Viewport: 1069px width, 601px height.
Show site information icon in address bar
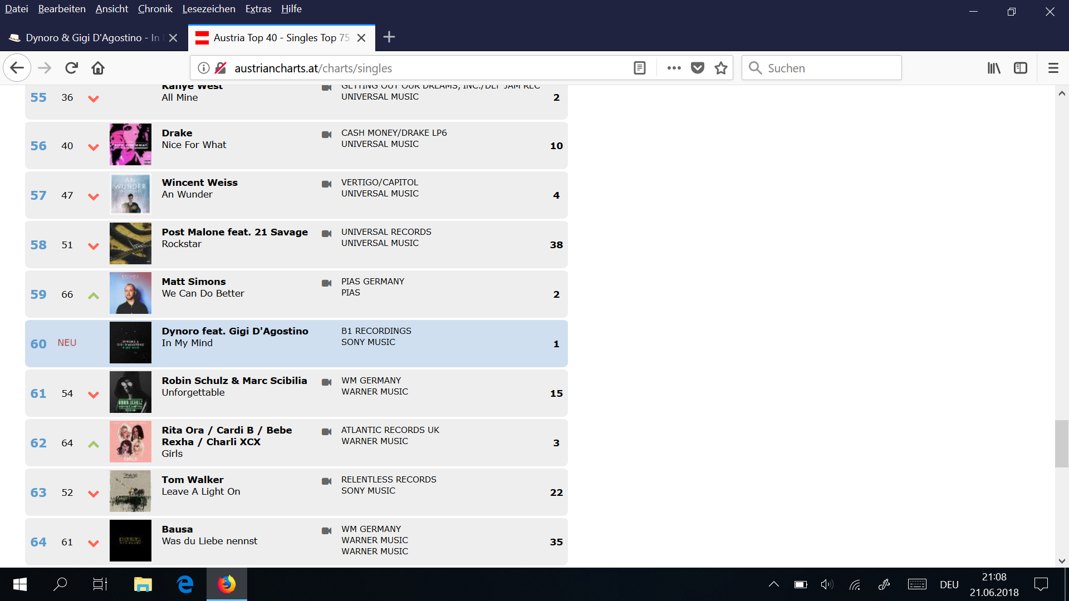204,68
